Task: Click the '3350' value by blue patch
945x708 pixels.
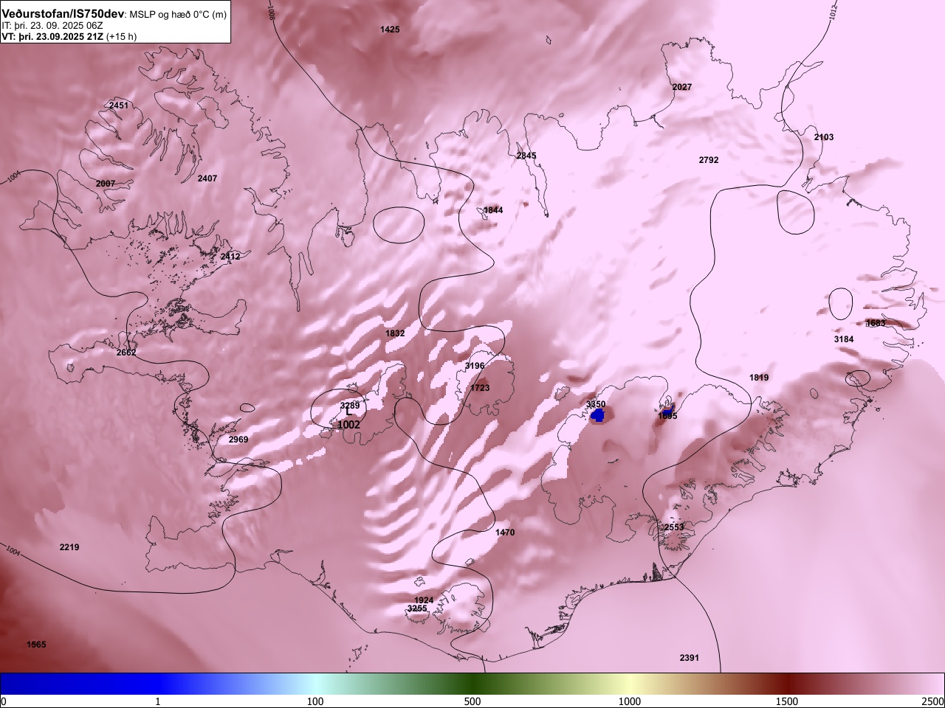Action: (x=596, y=404)
